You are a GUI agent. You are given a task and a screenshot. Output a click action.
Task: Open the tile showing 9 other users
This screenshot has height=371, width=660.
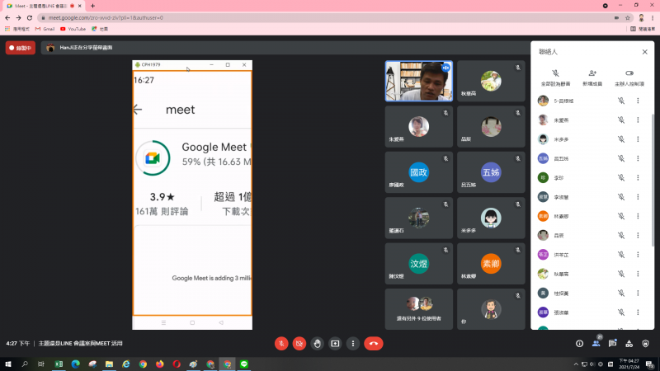point(419,309)
